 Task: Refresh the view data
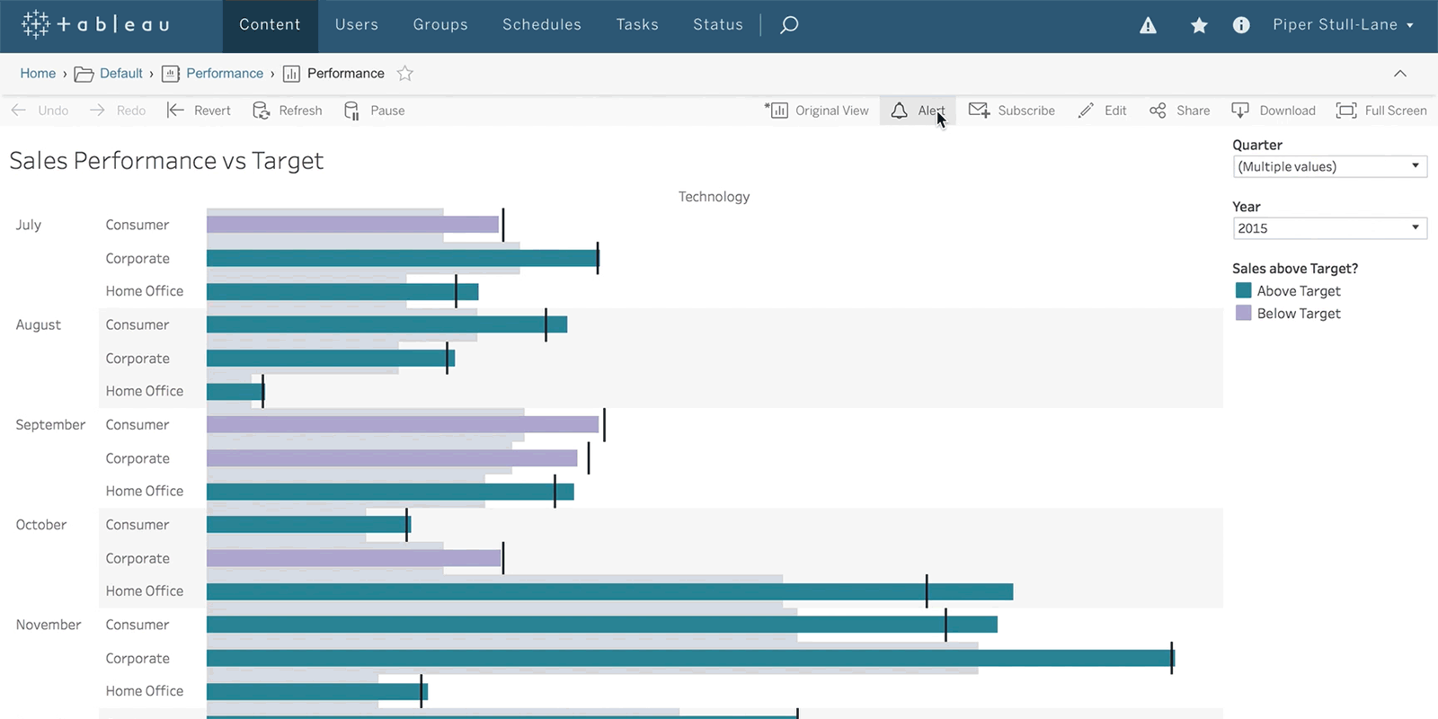(288, 111)
